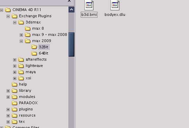Click the xsi folder icon

click(x=21, y=78)
